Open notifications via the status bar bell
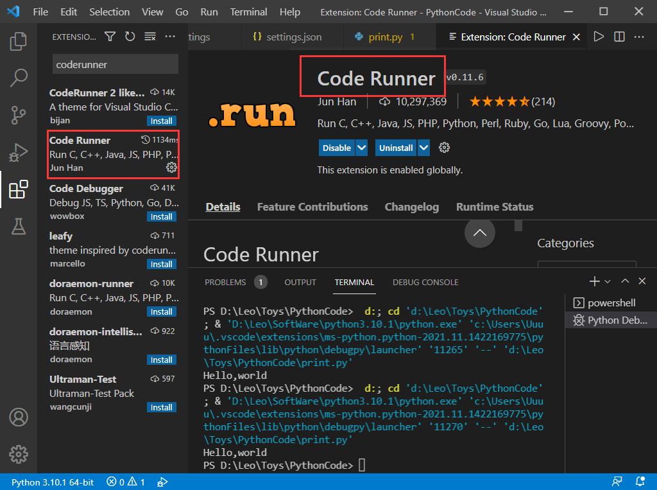This screenshot has width=657, height=490. pos(640,481)
